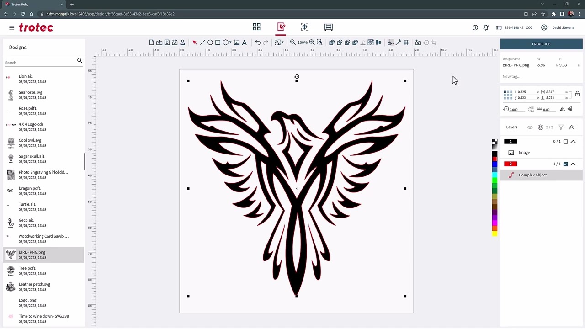
Task: Zoom out of the canvas
Action: coord(292,42)
